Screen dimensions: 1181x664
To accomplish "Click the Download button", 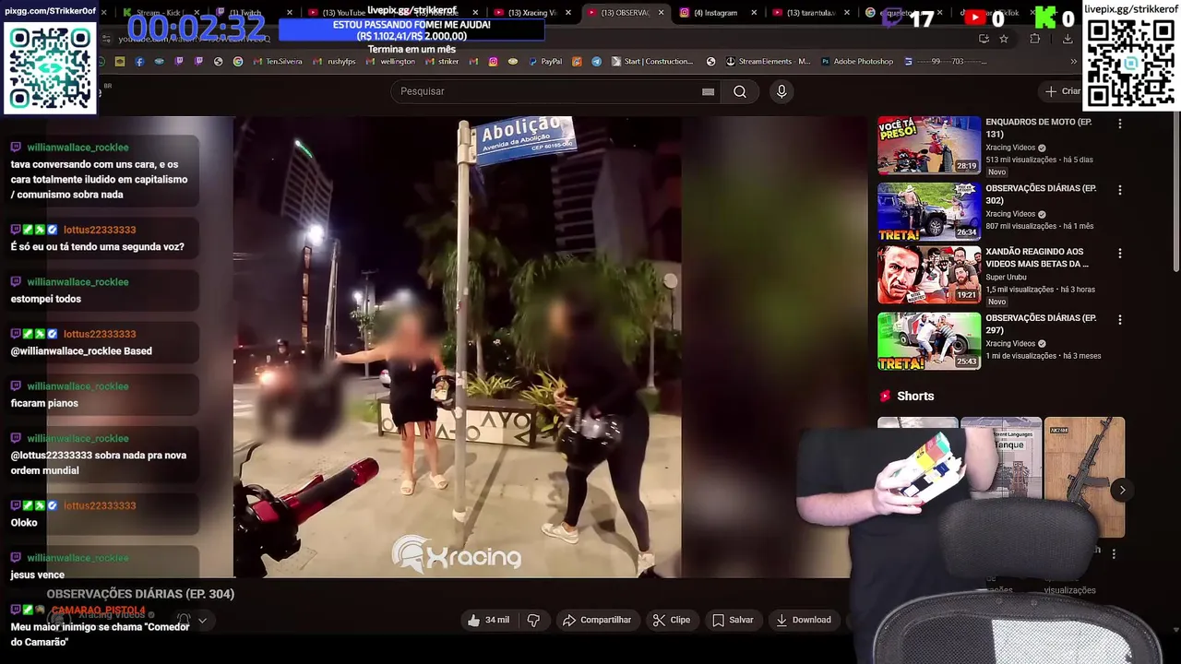I will [804, 620].
